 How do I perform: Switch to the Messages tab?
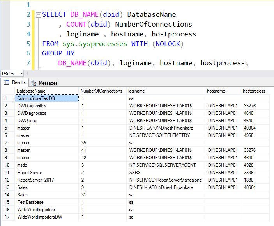[x=44, y=83]
